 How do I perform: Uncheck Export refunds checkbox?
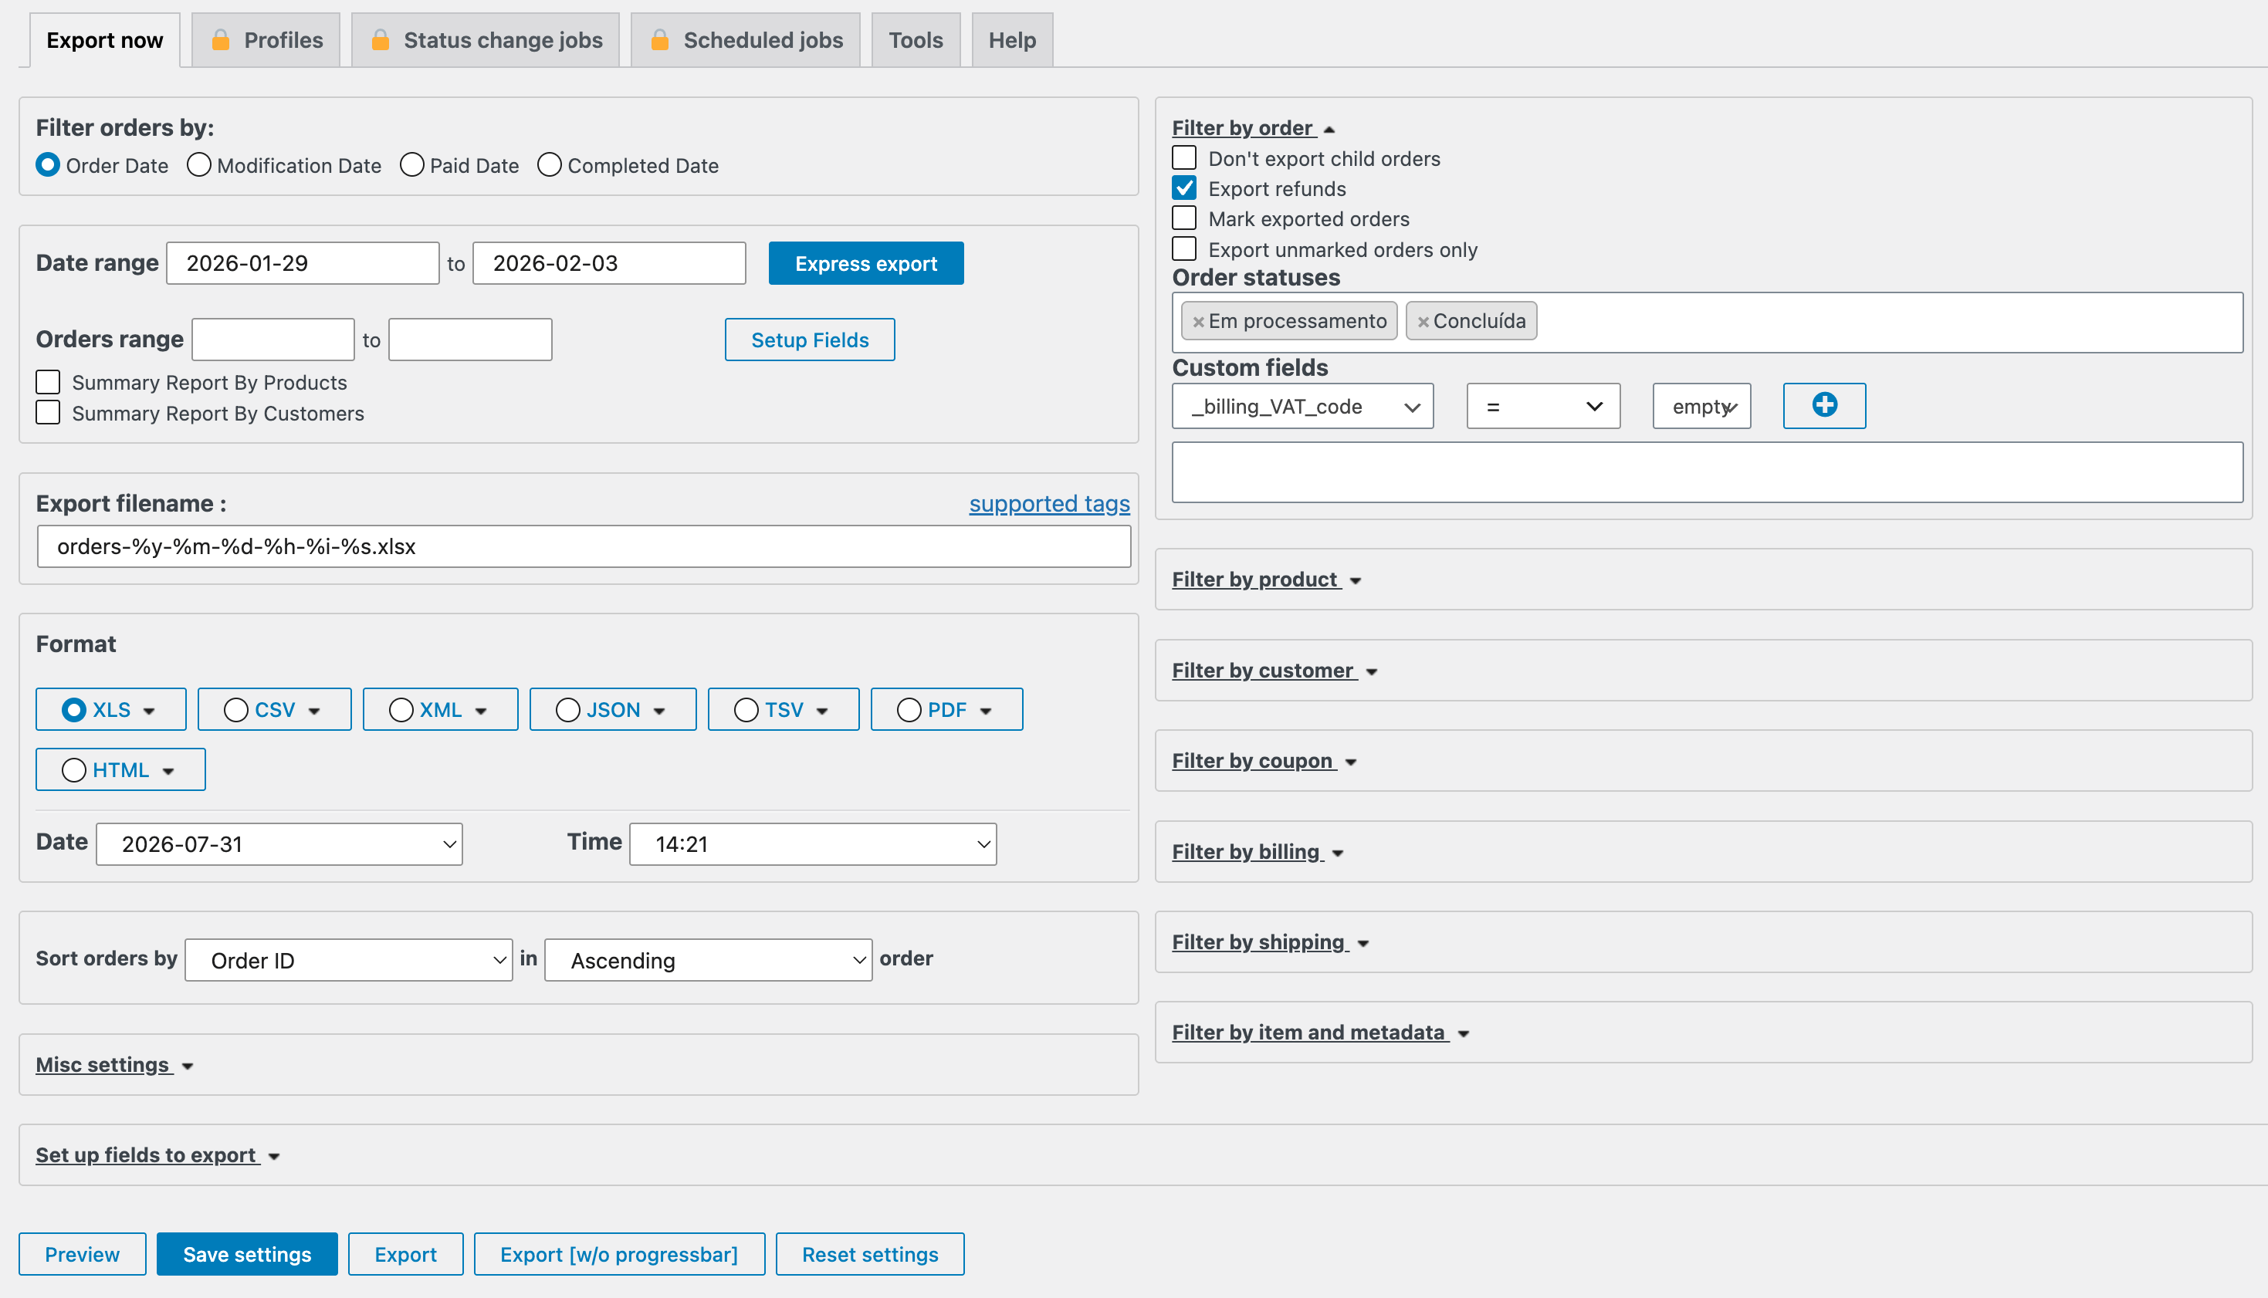[1184, 188]
